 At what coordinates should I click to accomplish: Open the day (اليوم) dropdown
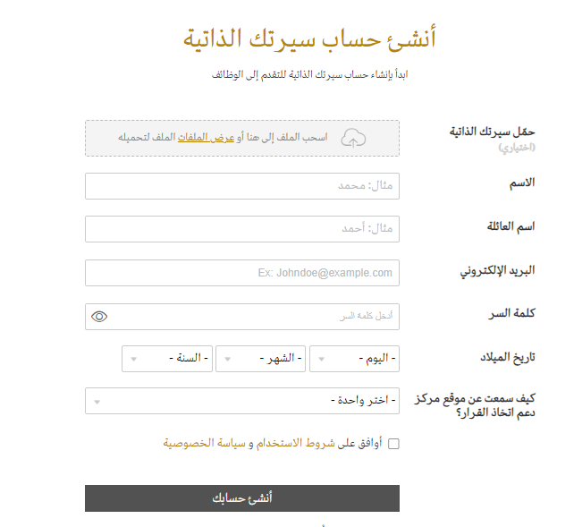pos(354,359)
